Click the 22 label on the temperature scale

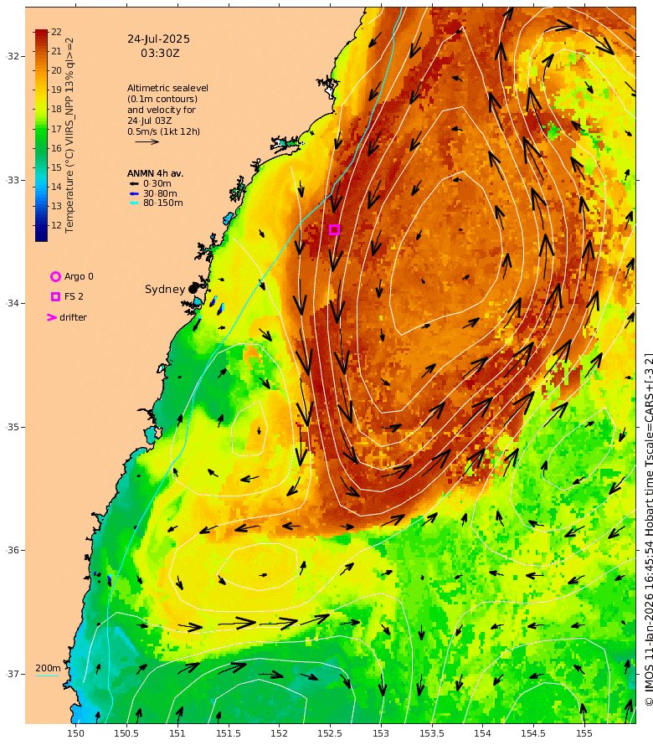(57, 32)
